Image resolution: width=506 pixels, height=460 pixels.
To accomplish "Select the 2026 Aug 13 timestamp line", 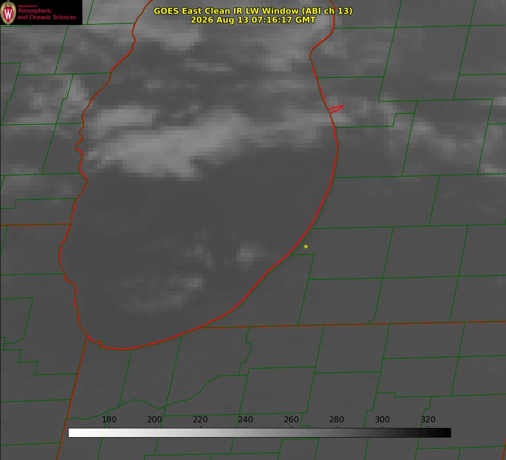I will click(x=253, y=20).
